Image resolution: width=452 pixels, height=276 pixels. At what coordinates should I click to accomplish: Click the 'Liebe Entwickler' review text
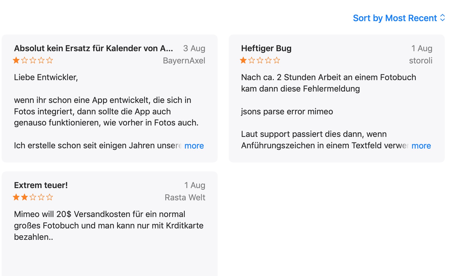click(x=46, y=77)
